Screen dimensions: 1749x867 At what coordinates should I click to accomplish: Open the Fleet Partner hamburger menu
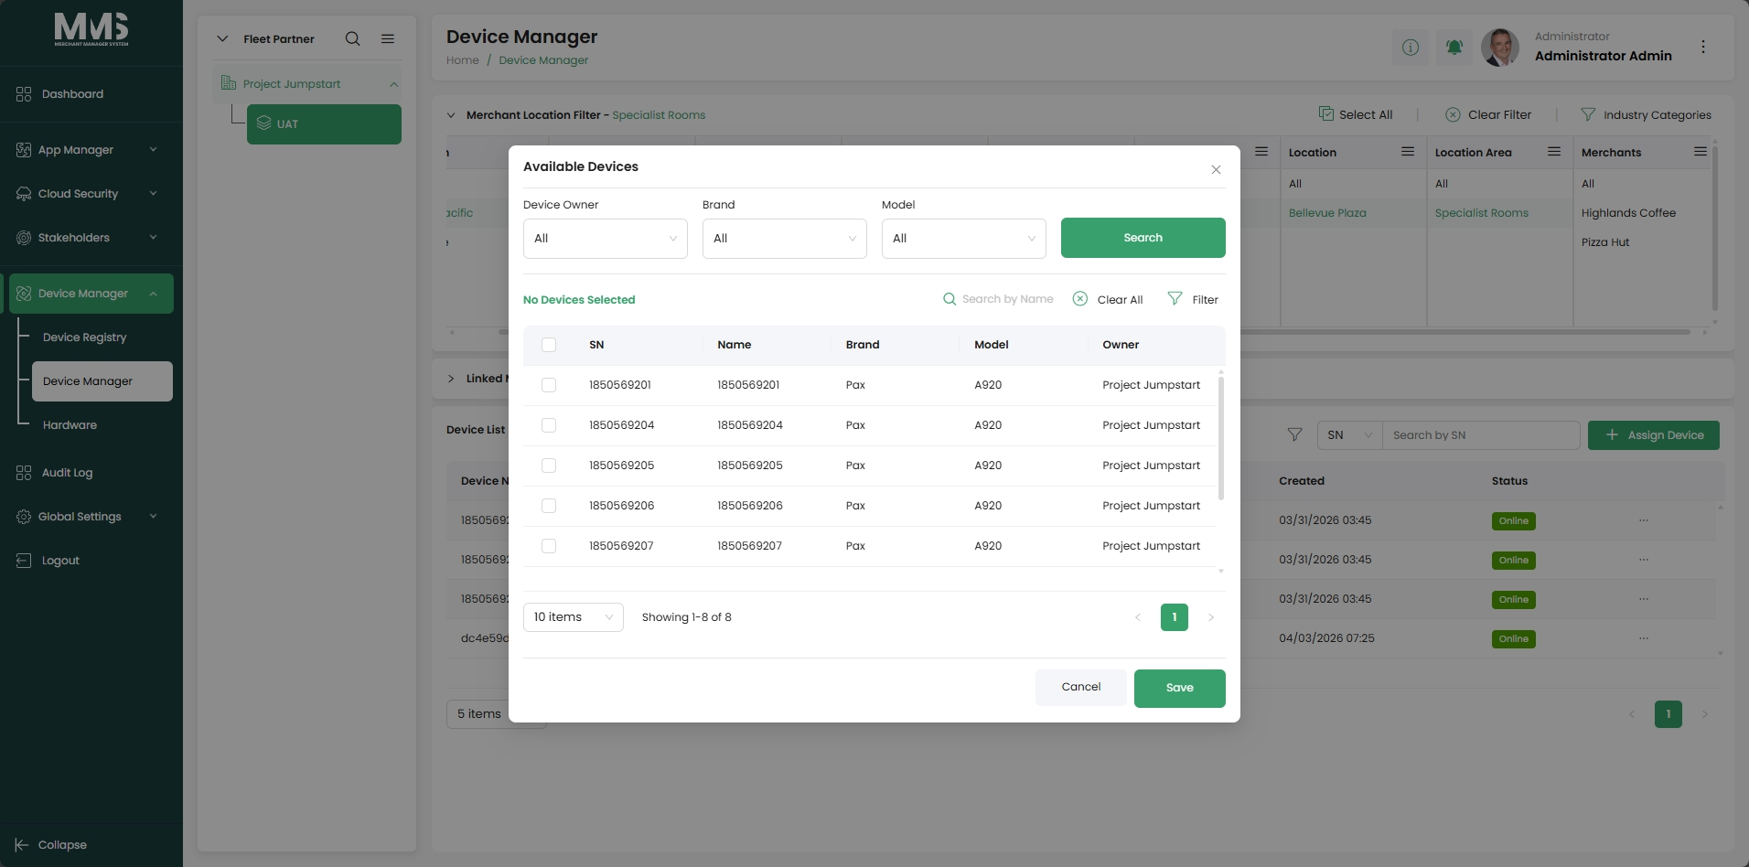[388, 38]
